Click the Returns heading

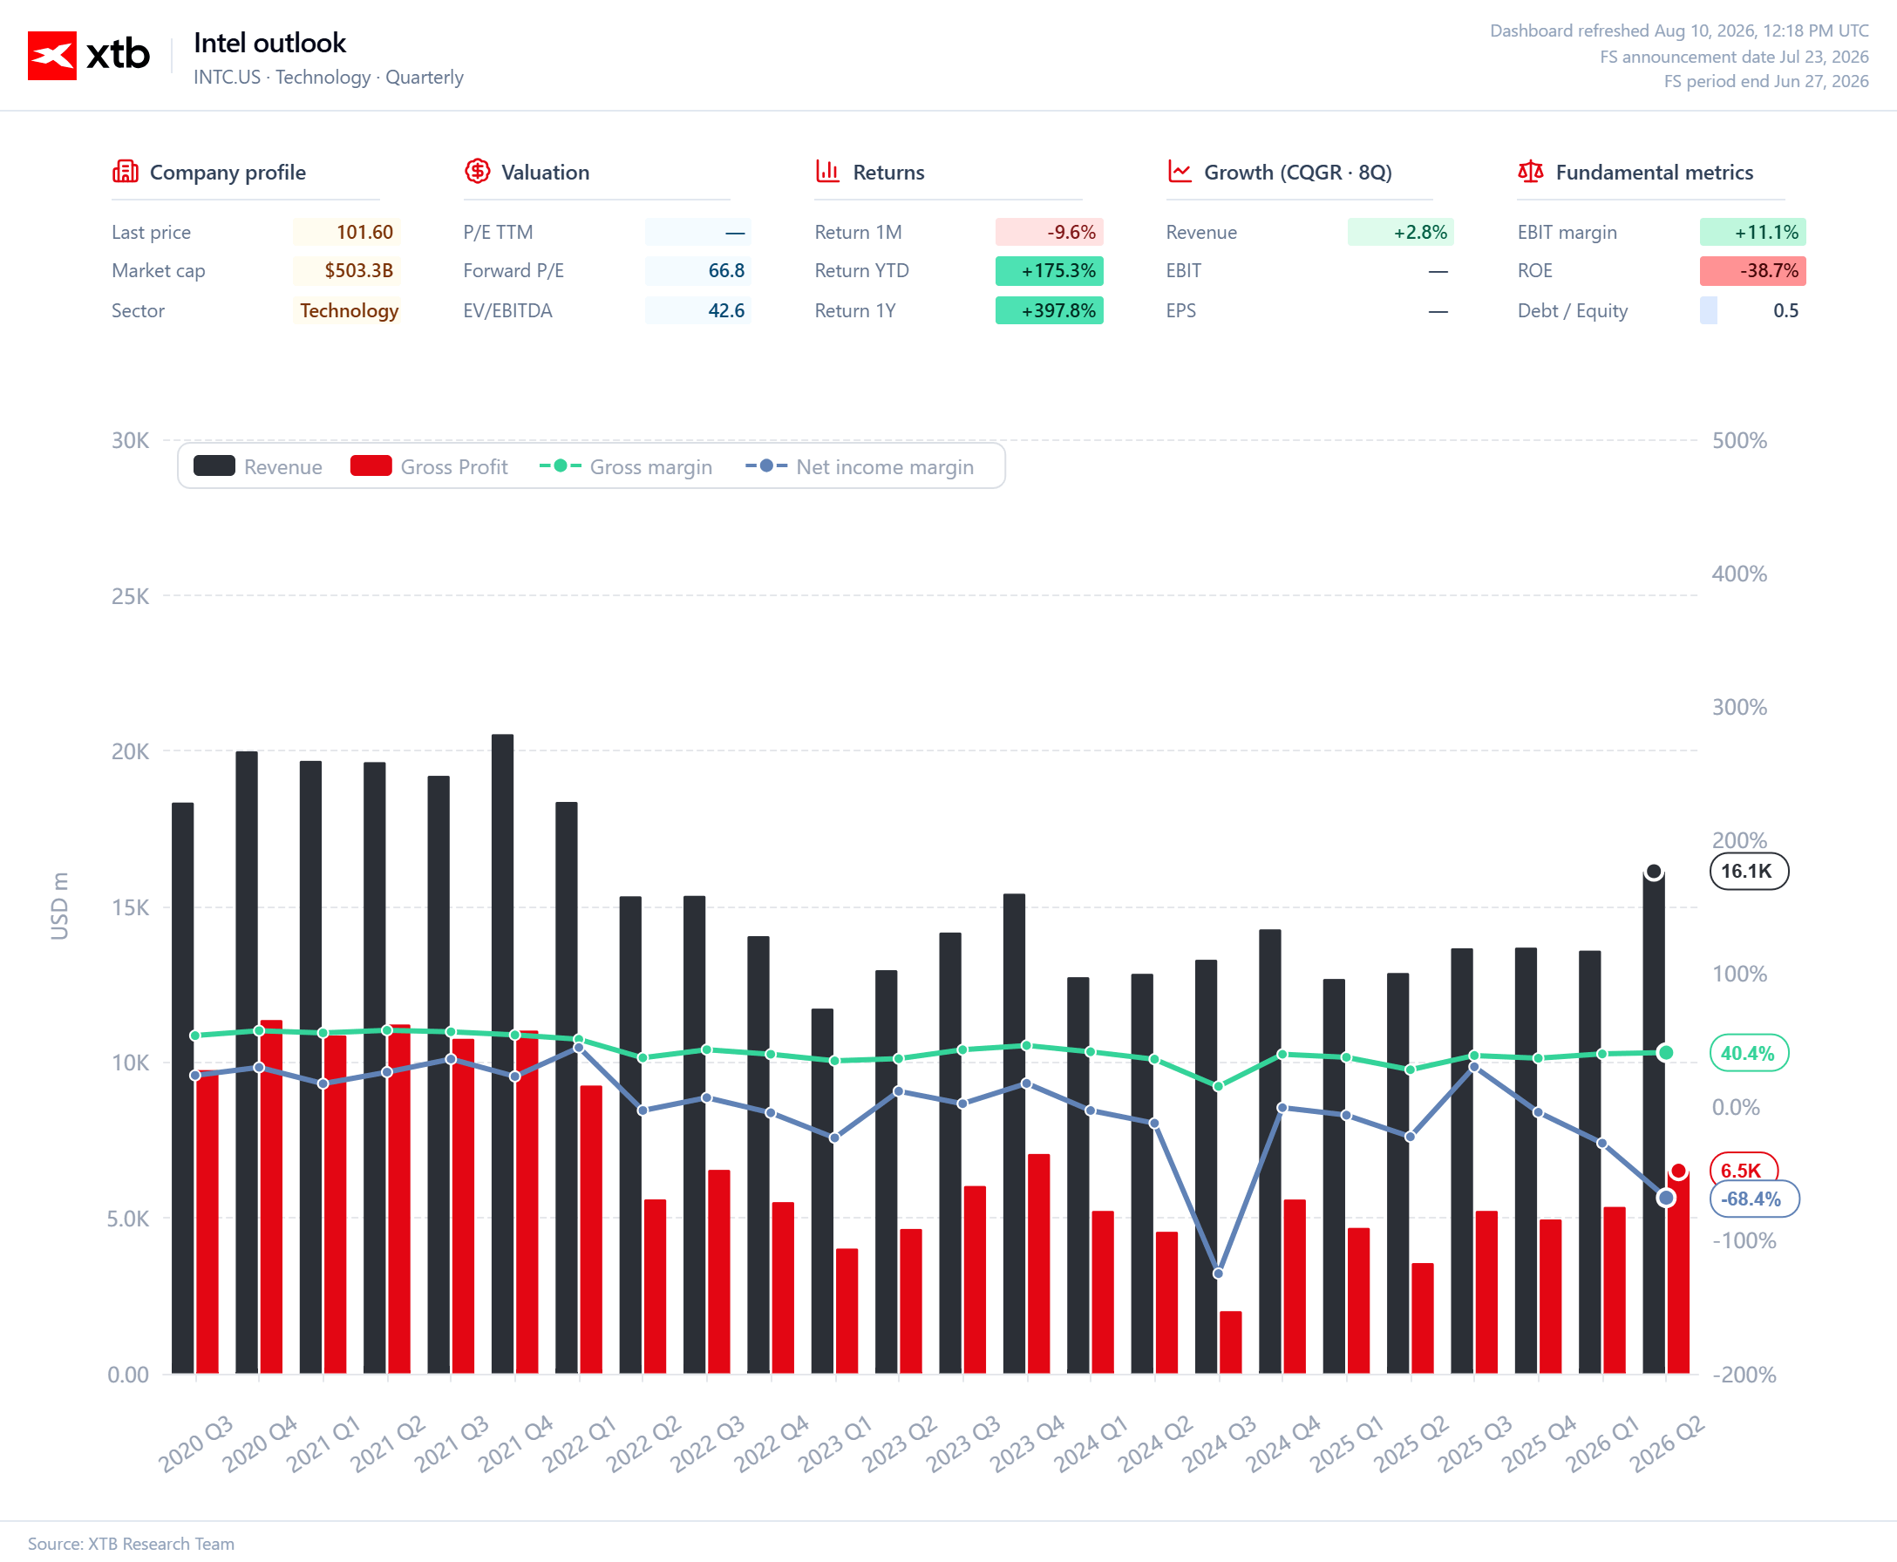(888, 172)
